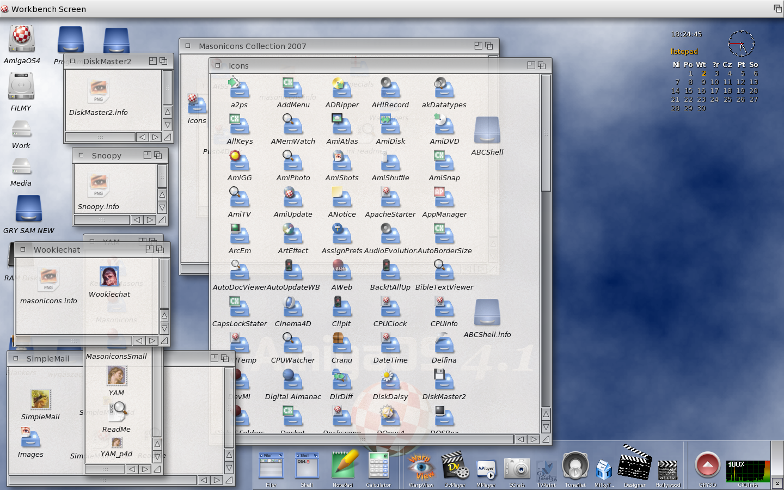The height and width of the screenshot is (490, 784).
Task: Open Images drawer in SimpleMail window
Action: pyautogui.click(x=30, y=438)
